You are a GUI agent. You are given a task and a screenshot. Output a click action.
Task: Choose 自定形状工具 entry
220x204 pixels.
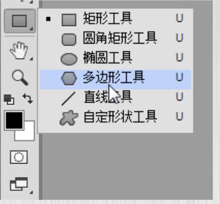click(x=115, y=118)
